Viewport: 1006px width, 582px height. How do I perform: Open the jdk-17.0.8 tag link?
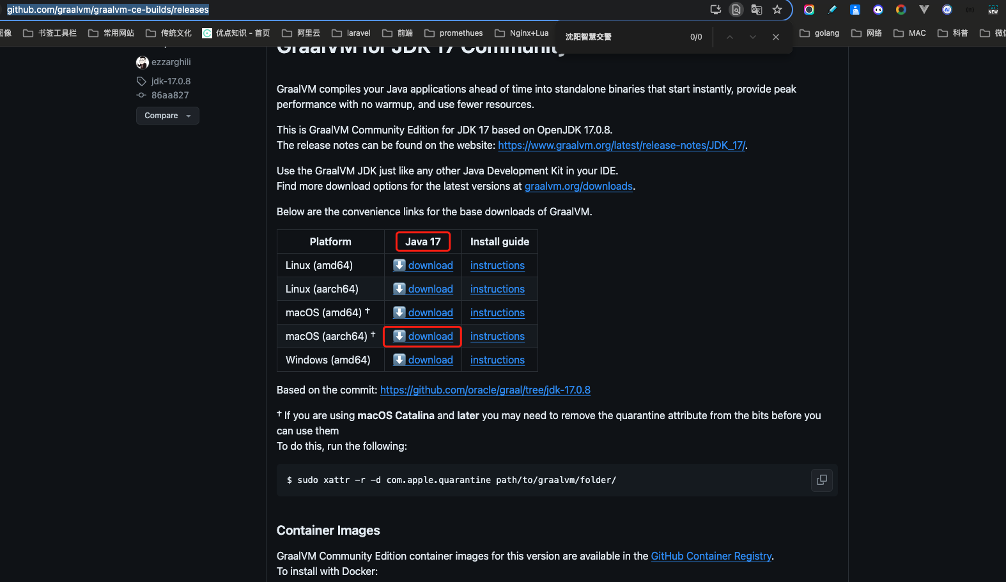click(x=171, y=81)
